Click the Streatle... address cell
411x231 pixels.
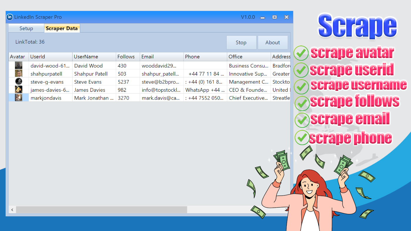pyautogui.click(x=281, y=98)
